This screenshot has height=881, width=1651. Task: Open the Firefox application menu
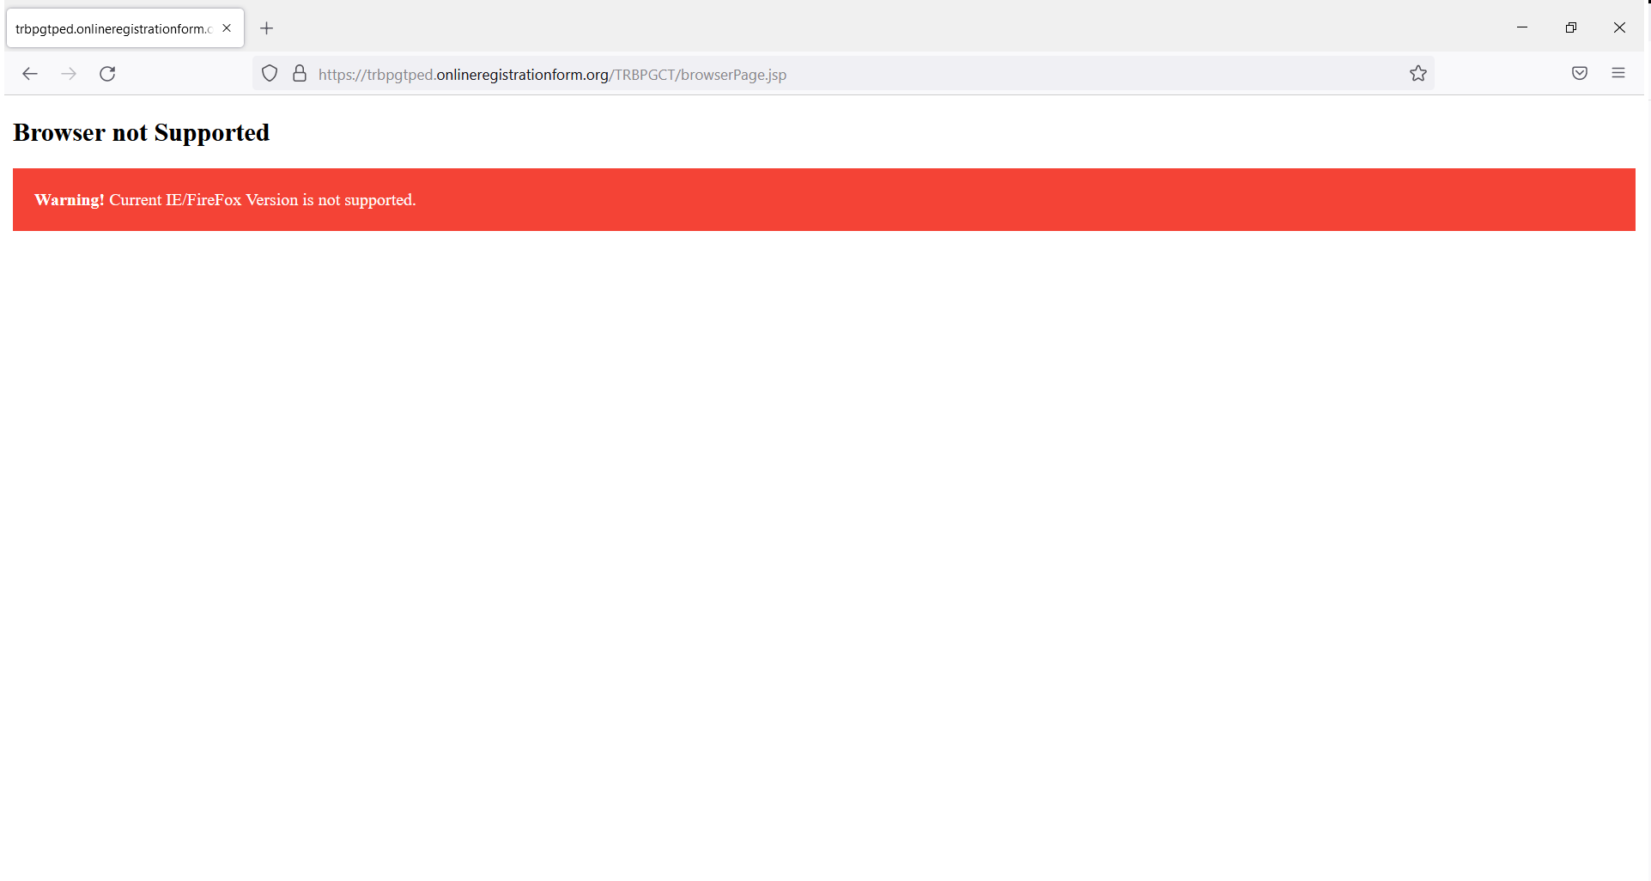1618,73
